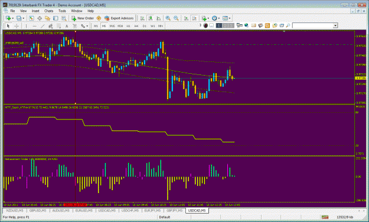Toggle chart auto scroll
The height and width of the screenshot is (222, 369).
[x=187, y=18]
